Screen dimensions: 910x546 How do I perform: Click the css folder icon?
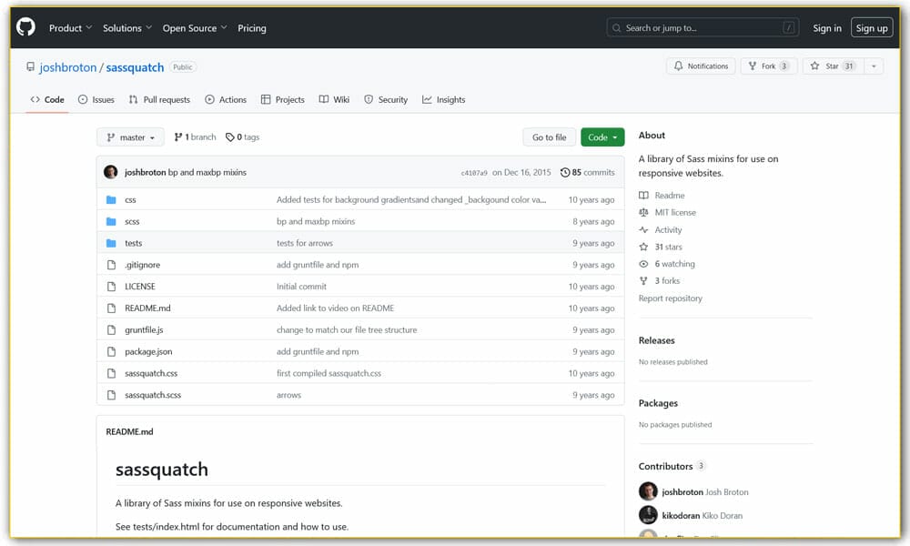(x=111, y=200)
